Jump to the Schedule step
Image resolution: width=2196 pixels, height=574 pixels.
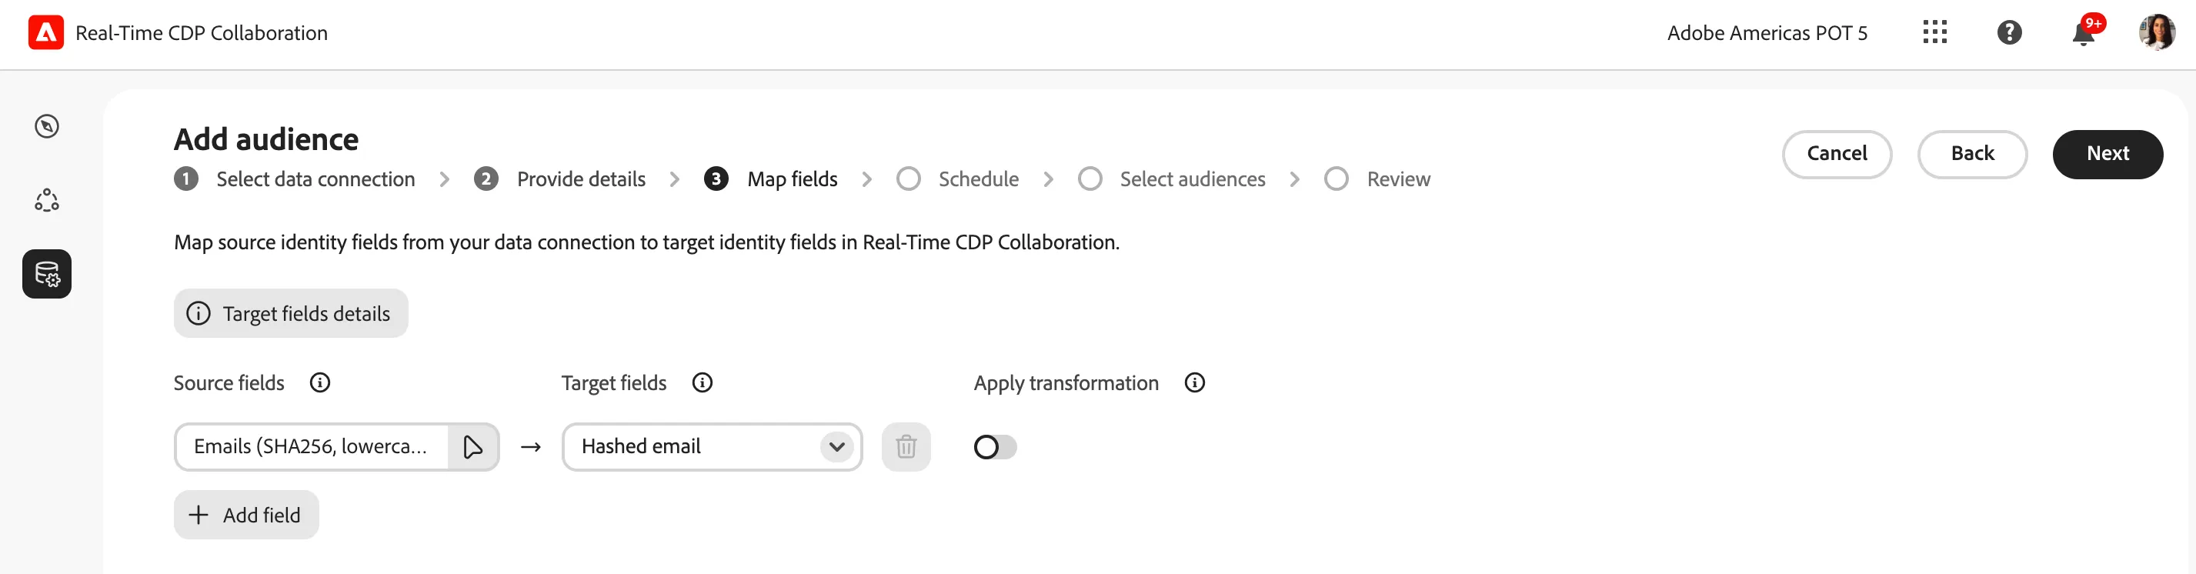click(x=958, y=179)
